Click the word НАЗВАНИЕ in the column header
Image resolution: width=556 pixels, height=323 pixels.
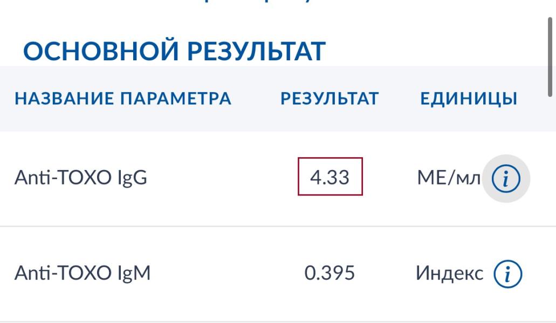pos(64,99)
